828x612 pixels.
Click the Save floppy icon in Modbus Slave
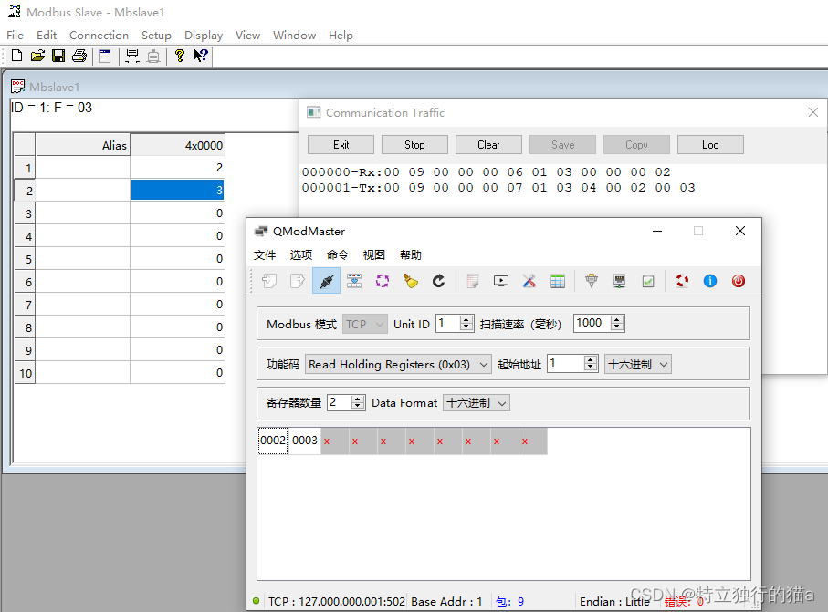pos(58,56)
